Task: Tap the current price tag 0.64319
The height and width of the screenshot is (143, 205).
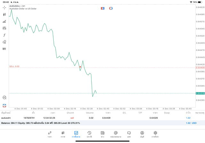Action: pyautogui.click(x=200, y=93)
